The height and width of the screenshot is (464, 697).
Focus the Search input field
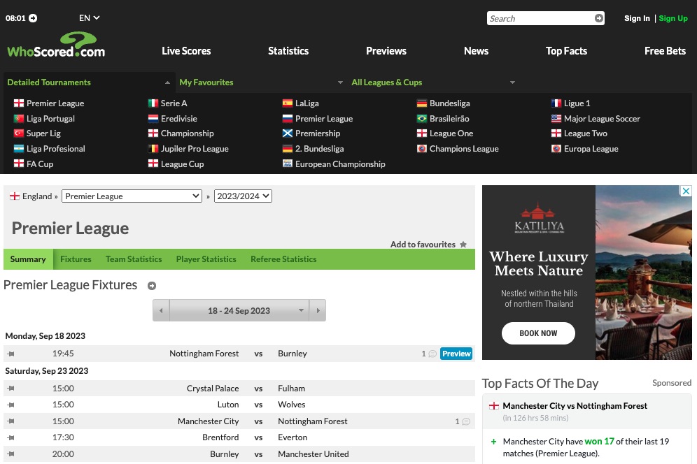(540, 18)
